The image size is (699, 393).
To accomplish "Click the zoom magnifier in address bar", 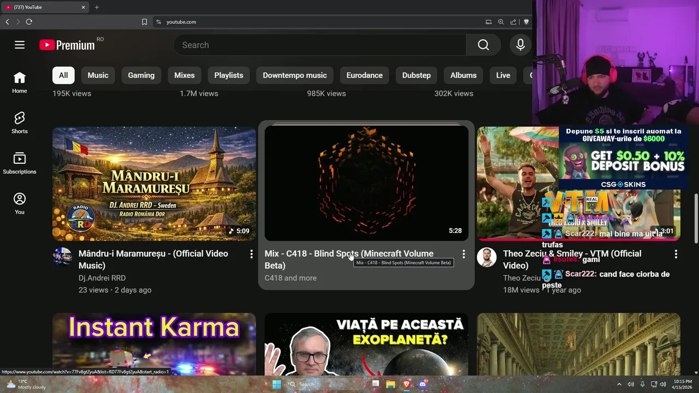I will click(501, 22).
